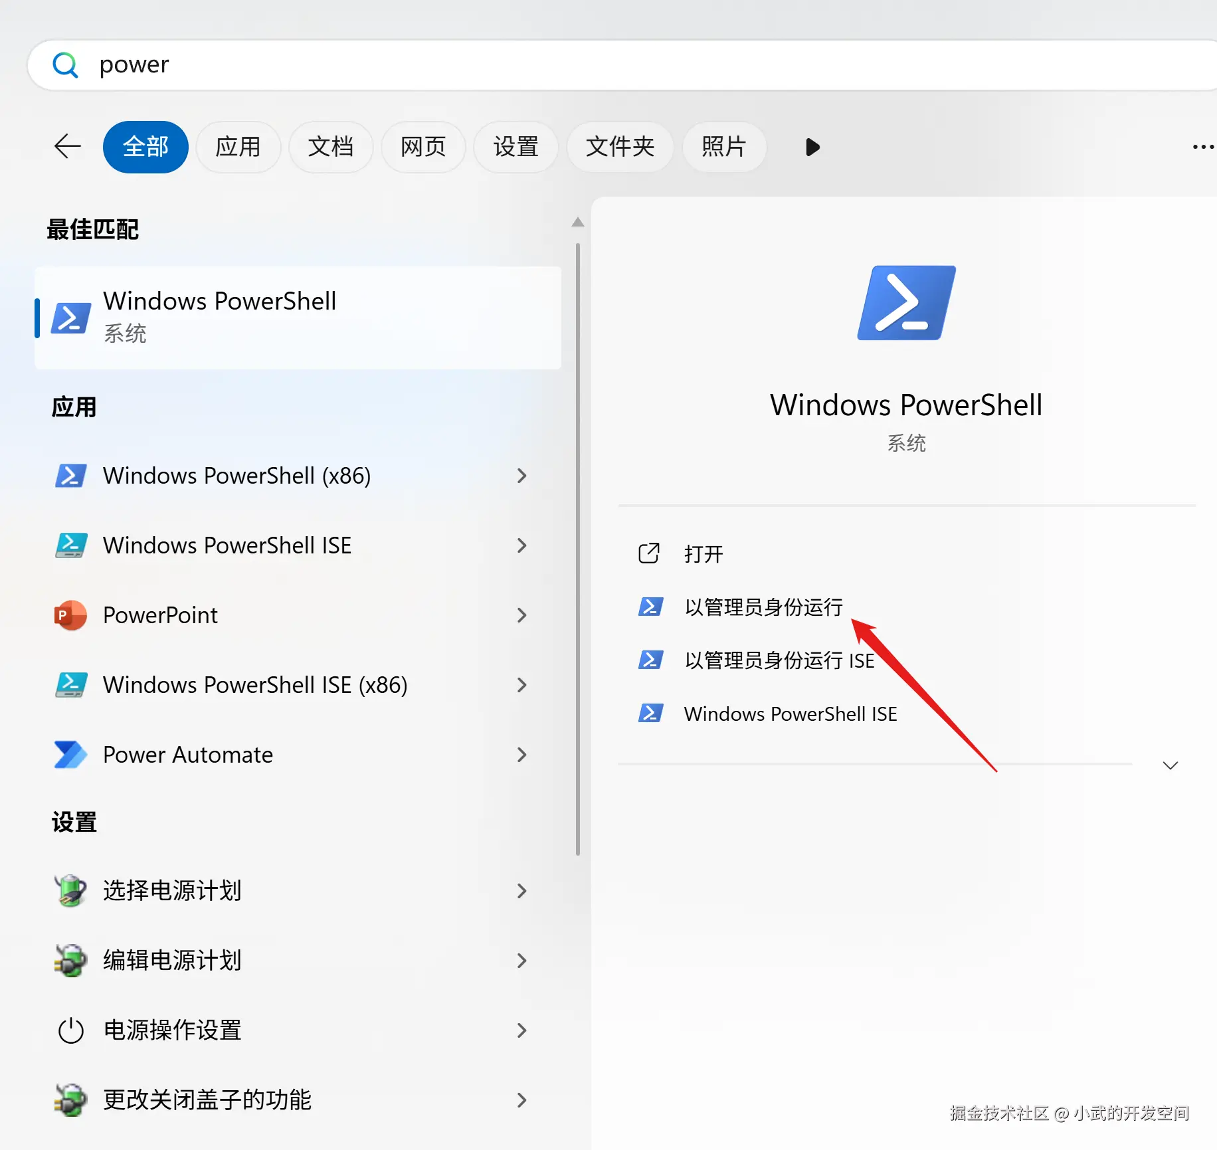The image size is (1217, 1150).
Task: Switch to the 文档 filter tab
Action: pos(330,147)
